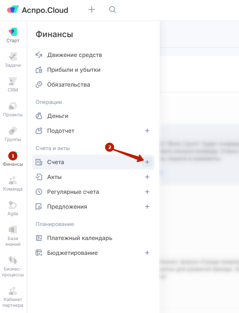239x313 pixels.
Task: Open Бизнес-процессы sidebar section
Action: [x=13, y=266]
